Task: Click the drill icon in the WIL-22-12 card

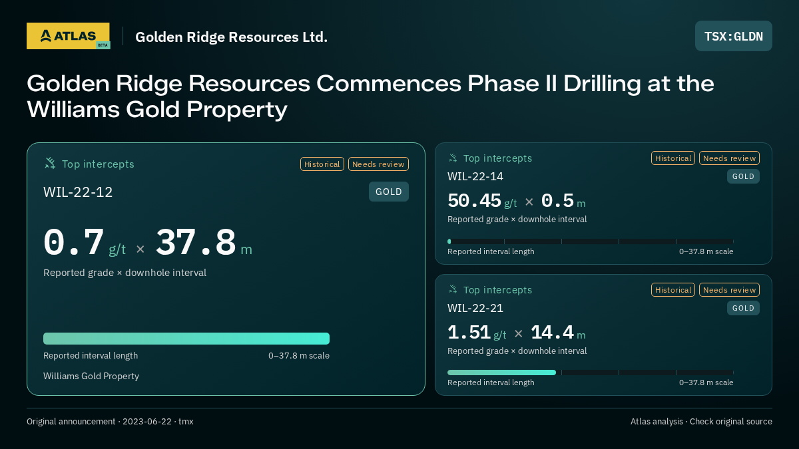Action: pyautogui.click(x=50, y=164)
